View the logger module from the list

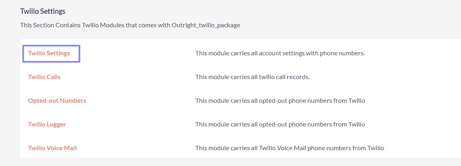click(x=47, y=124)
